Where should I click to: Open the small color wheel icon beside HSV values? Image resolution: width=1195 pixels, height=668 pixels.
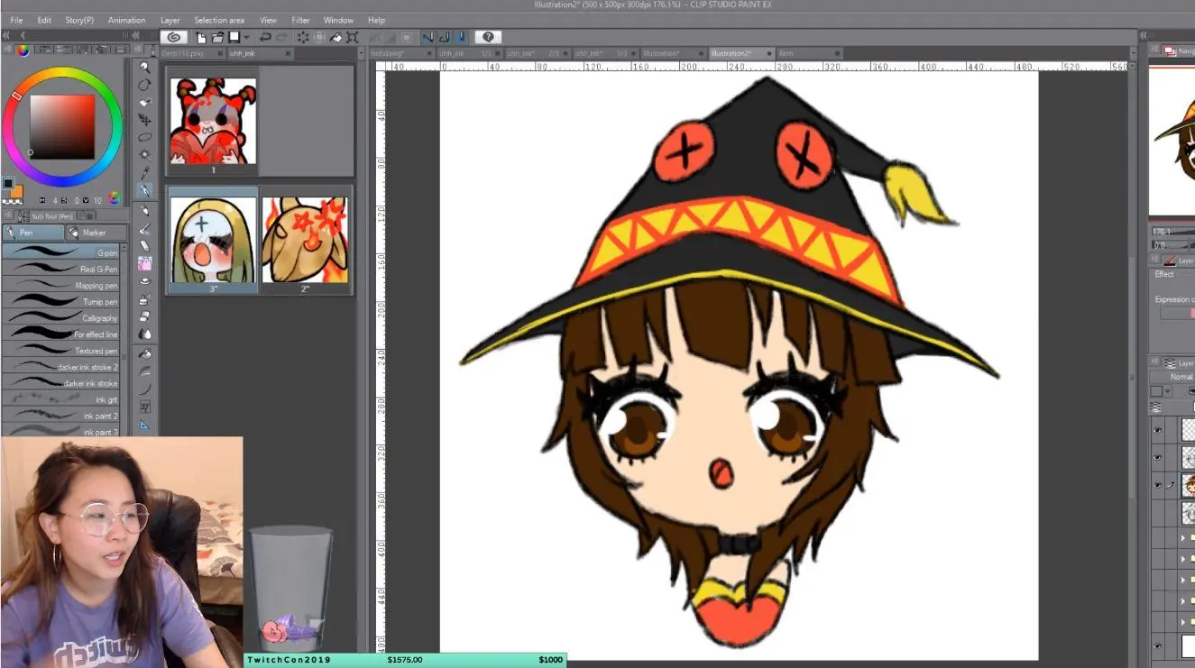(114, 199)
